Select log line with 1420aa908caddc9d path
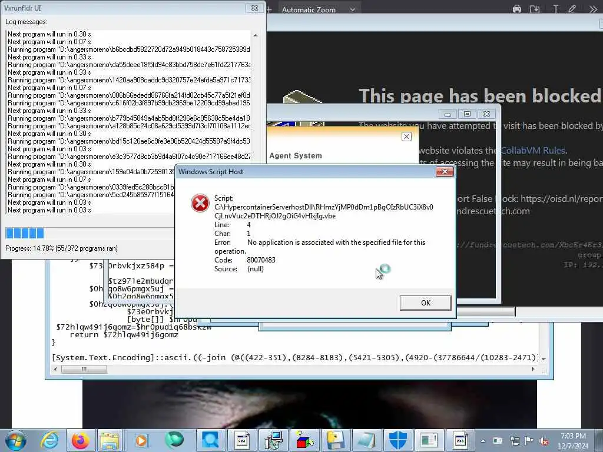This screenshot has height=452, width=603. [x=129, y=80]
